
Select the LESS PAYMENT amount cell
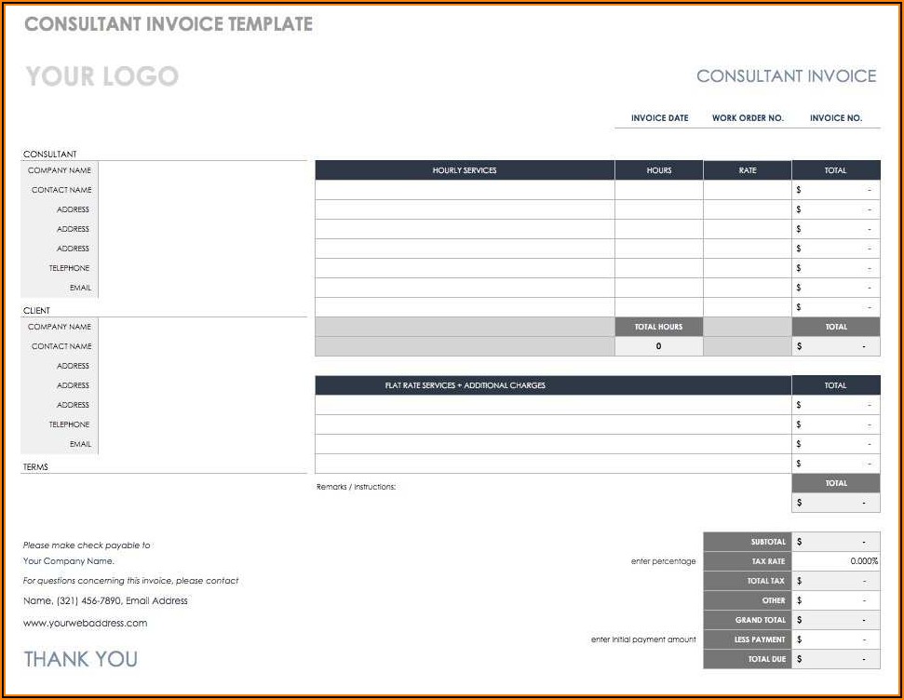(x=835, y=639)
